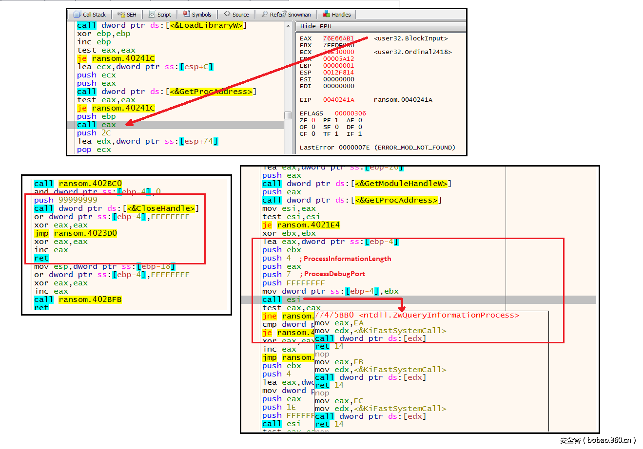
Task: Click the disassembly scrollbar up arrow
Action: pos(288,25)
